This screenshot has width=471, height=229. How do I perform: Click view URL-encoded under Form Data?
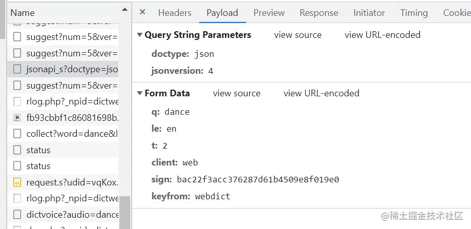tap(321, 93)
